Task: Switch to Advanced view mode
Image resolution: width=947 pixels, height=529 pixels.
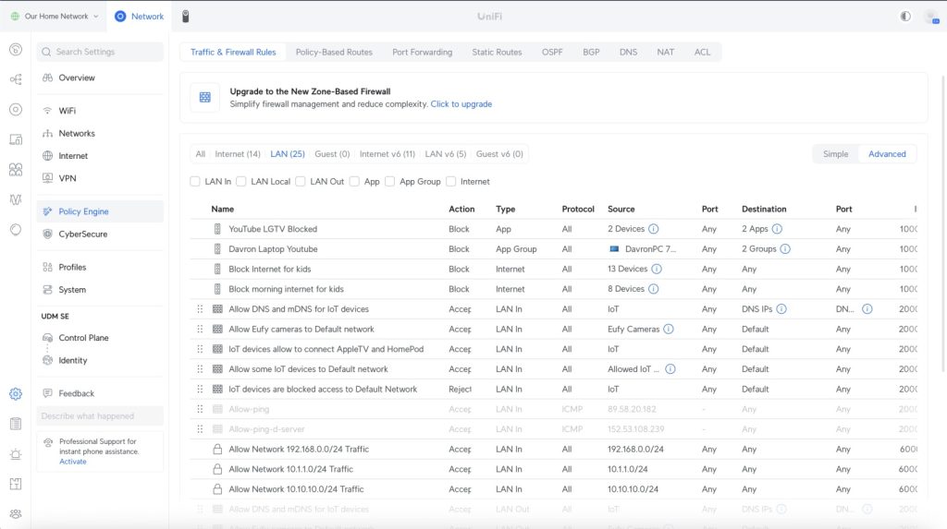Action: pos(887,154)
